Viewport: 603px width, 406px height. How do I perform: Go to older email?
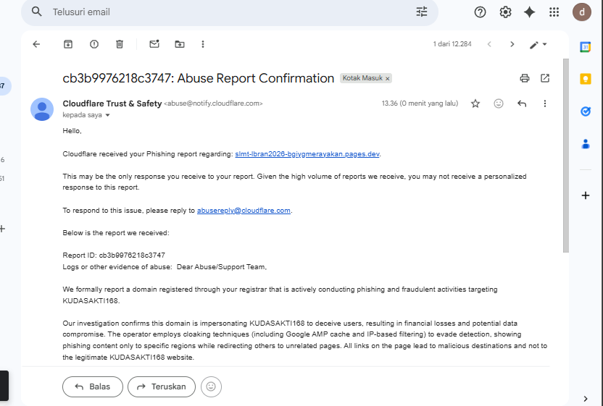click(x=512, y=44)
